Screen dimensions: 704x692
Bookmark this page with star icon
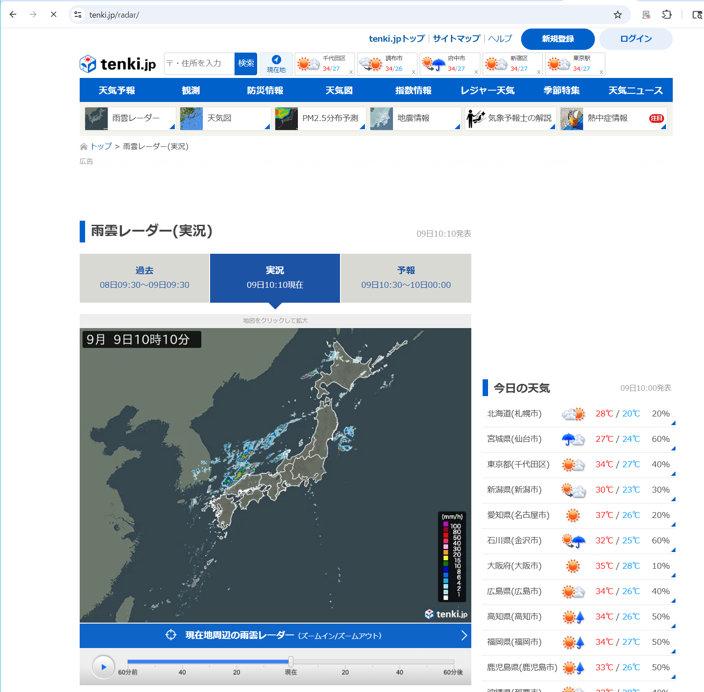(x=618, y=15)
